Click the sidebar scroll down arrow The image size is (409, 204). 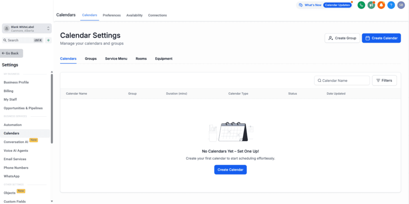tap(52, 201)
